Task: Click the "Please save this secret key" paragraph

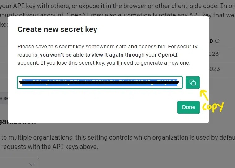Action: pos(107,55)
